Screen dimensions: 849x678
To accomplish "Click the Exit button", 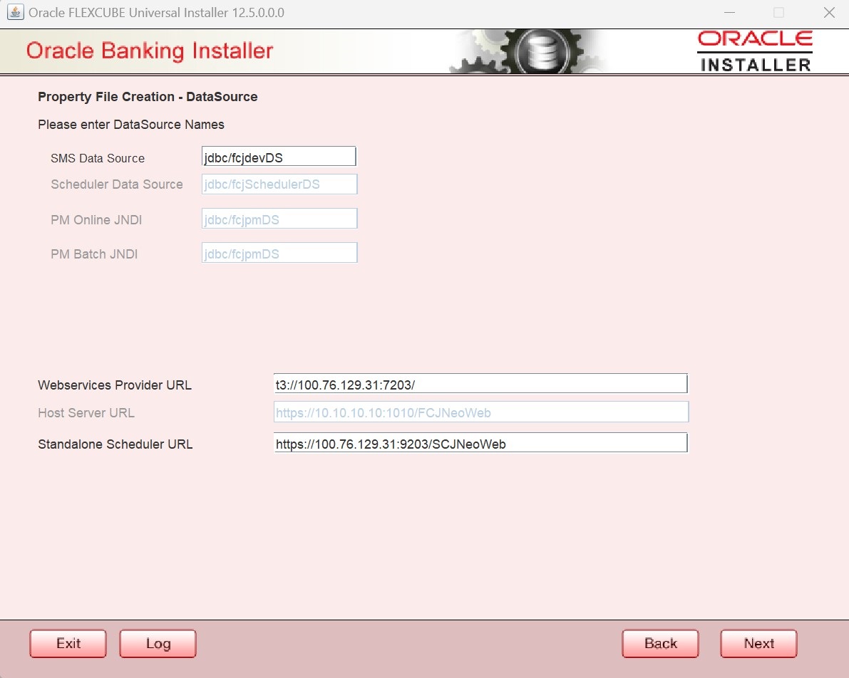I will pos(68,643).
